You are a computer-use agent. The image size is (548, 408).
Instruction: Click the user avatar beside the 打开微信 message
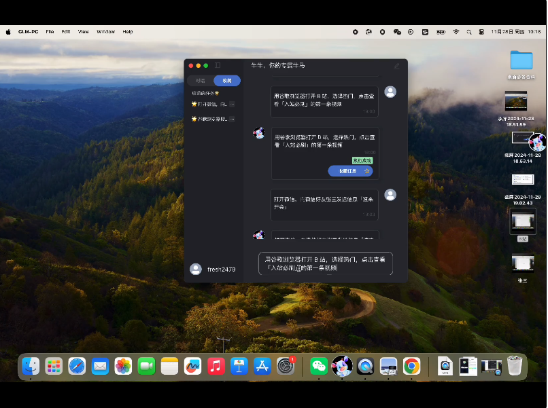[x=390, y=195]
